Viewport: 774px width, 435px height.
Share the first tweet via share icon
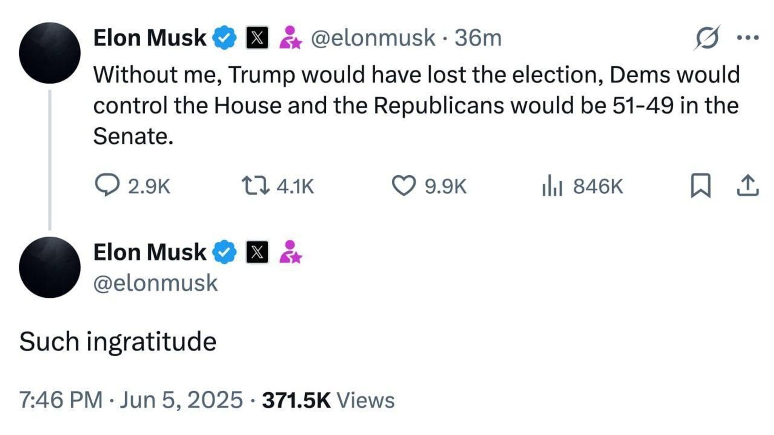point(748,186)
